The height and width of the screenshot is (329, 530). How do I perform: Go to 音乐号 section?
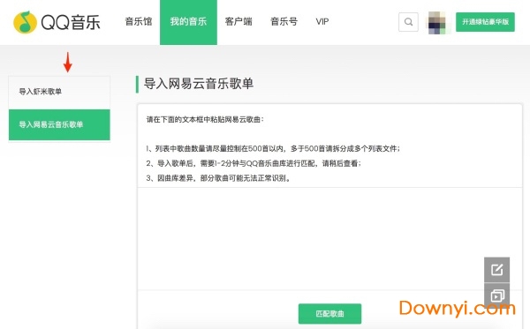pyautogui.click(x=284, y=21)
